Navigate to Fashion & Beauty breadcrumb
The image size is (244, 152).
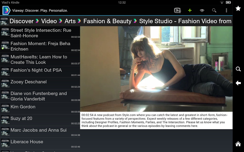click(x=107, y=21)
